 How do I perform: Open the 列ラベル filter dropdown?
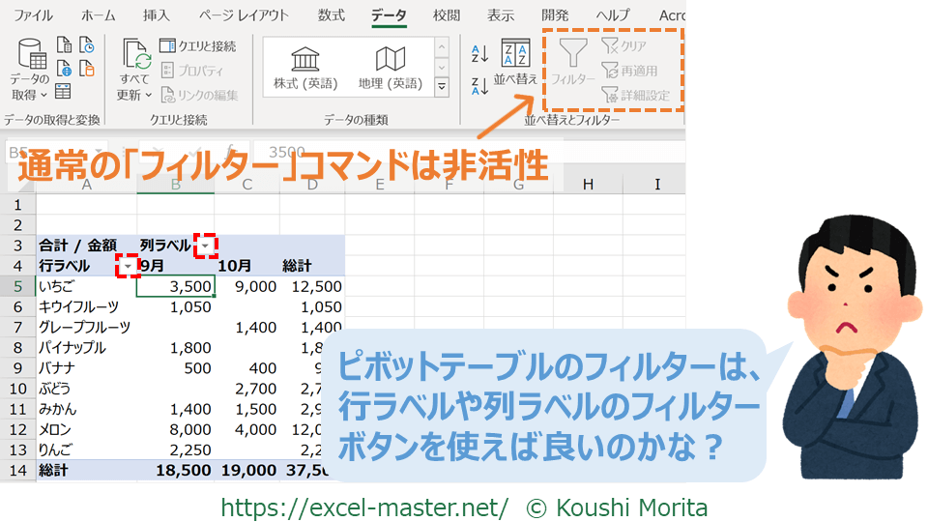coord(205,246)
